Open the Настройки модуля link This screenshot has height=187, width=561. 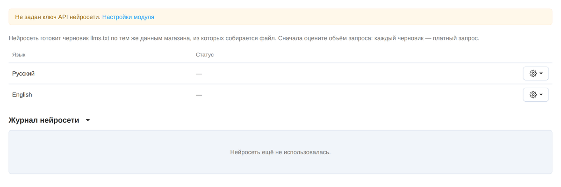click(128, 17)
